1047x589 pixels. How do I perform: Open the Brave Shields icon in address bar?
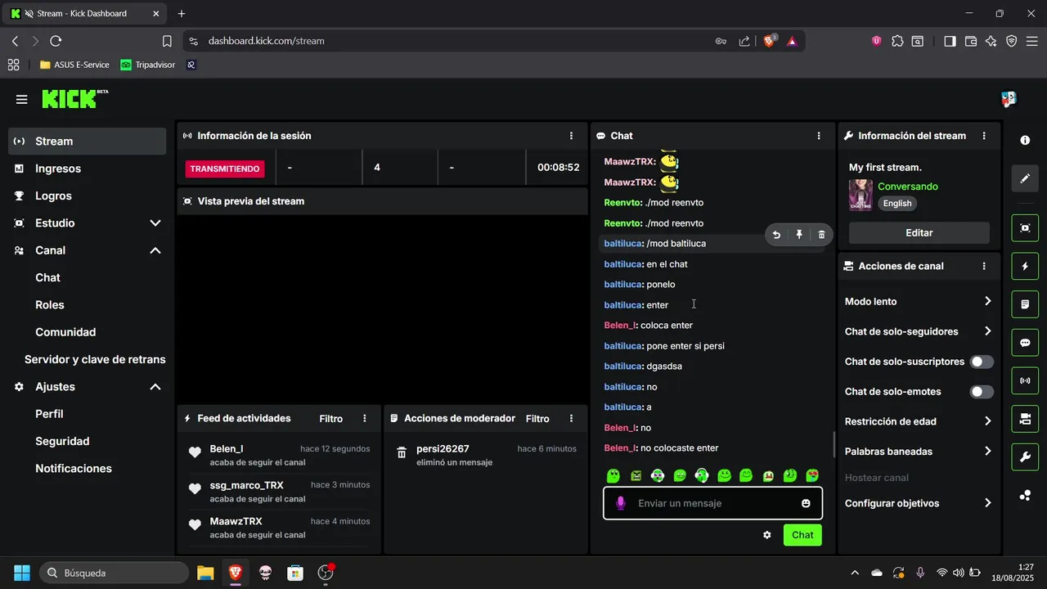coord(770,41)
